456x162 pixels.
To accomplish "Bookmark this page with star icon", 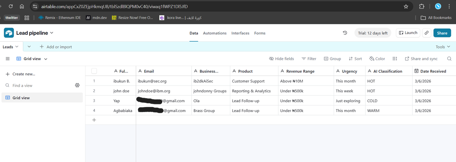I will tap(406, 6).
